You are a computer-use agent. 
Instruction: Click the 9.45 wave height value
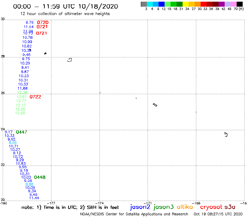pos(26,55)
